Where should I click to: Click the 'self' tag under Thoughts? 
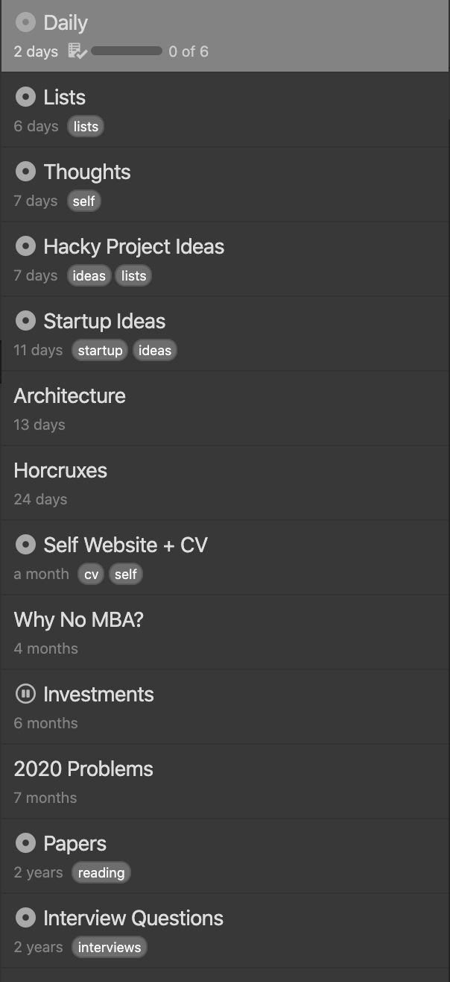click(84, 201)
